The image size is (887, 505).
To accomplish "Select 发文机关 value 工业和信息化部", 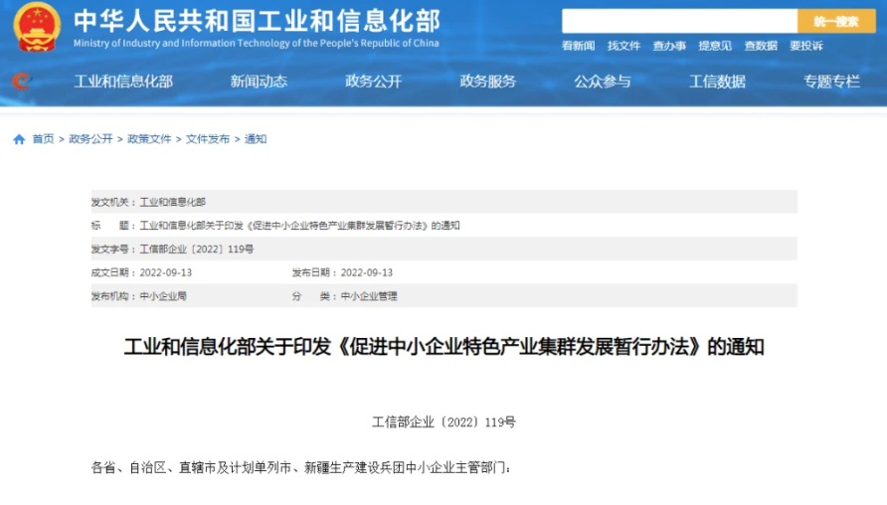I will [173, 202].
